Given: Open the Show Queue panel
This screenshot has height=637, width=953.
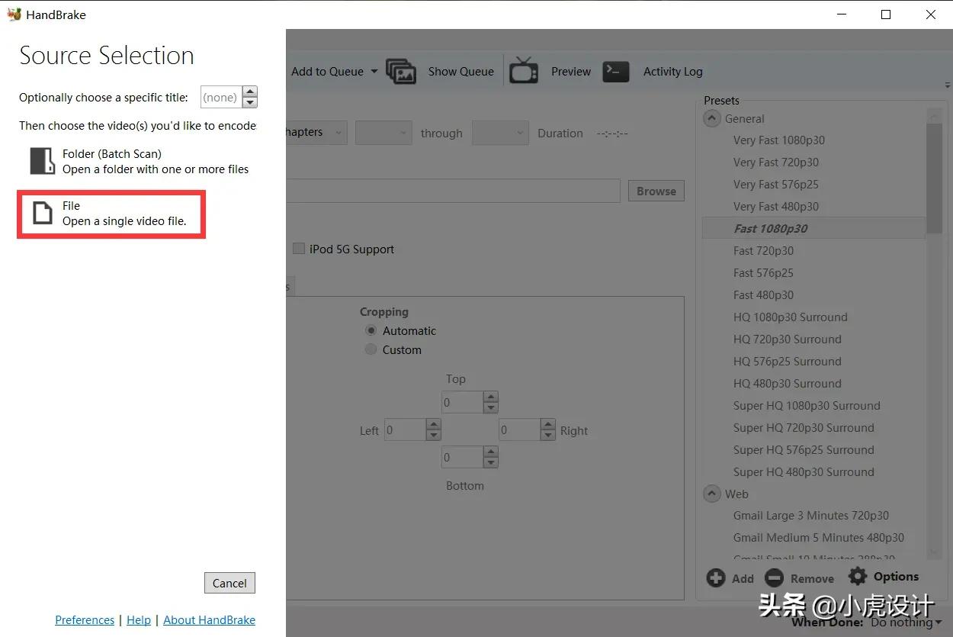Looking at the screenshot, I should 460,71.
